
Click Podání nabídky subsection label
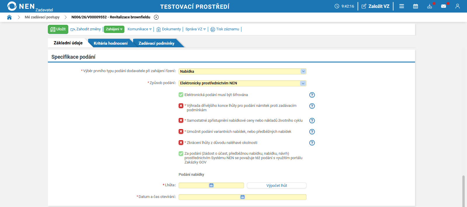191,175
